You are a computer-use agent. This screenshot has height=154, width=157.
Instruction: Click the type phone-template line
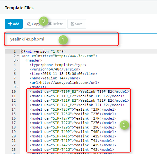[58, 65]
